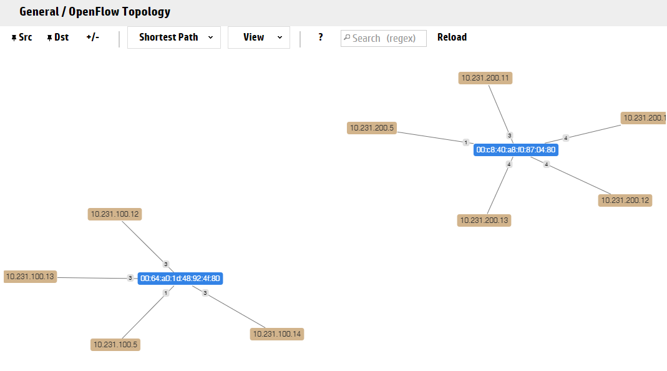Viewport: 667px width, 371px height.
Task: Select host node 10.231.200.5
Action: click(372, 128)
